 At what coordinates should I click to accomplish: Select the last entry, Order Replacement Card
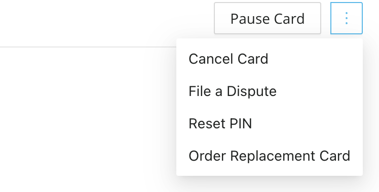tap(270, 156)
